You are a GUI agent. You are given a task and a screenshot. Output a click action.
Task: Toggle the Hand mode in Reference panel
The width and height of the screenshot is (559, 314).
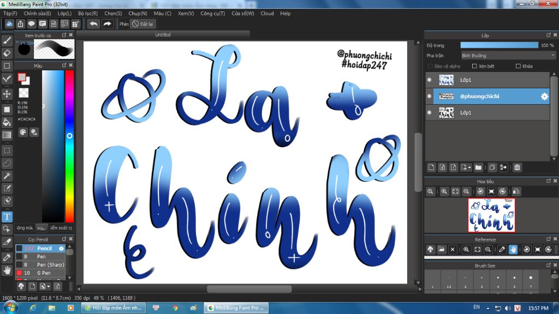pos(513,249)
